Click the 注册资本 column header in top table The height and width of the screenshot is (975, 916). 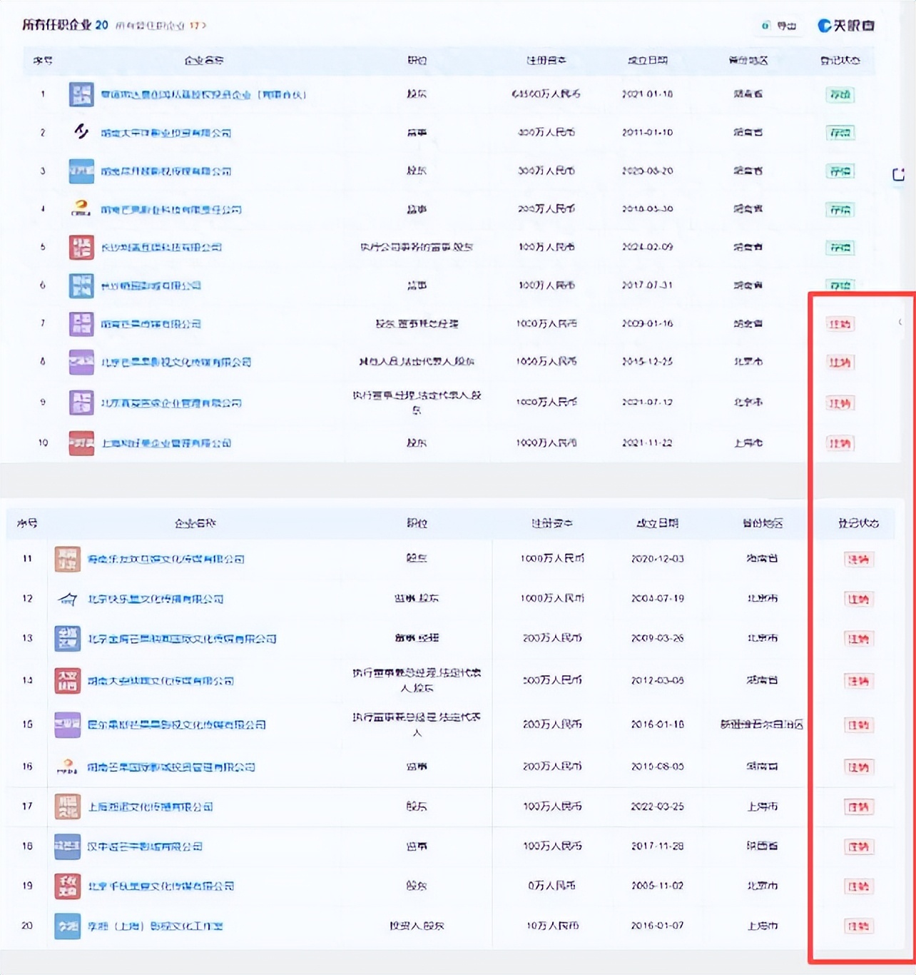click(546, 61)
